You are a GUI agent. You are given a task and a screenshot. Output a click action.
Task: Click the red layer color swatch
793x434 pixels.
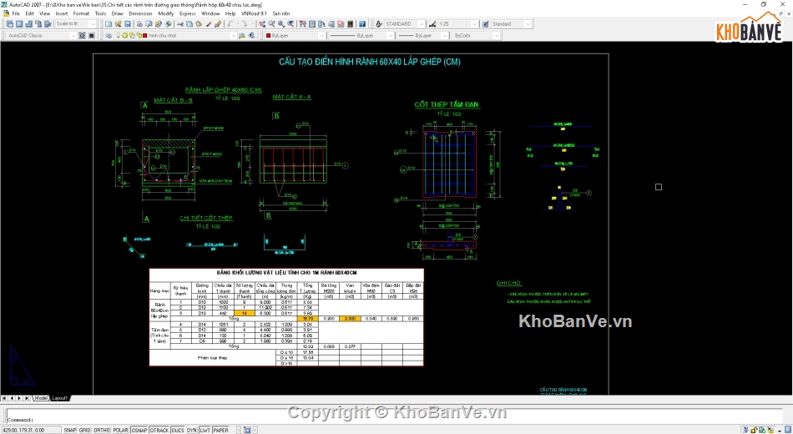coord(144,35)
